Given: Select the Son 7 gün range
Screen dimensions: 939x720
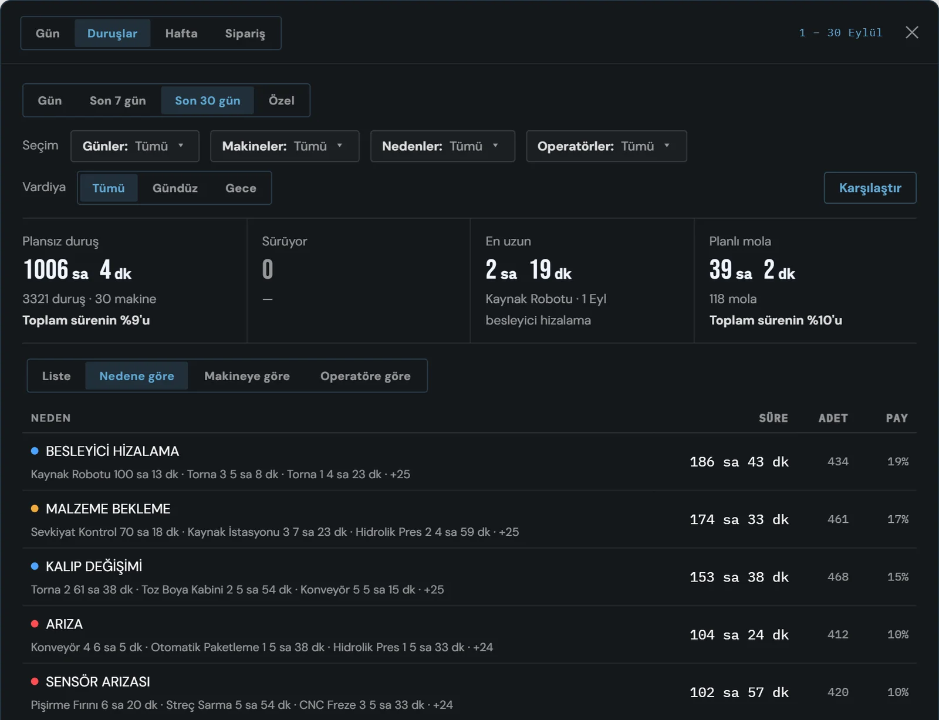Looking at the screenshot, I should pos(118,100).
